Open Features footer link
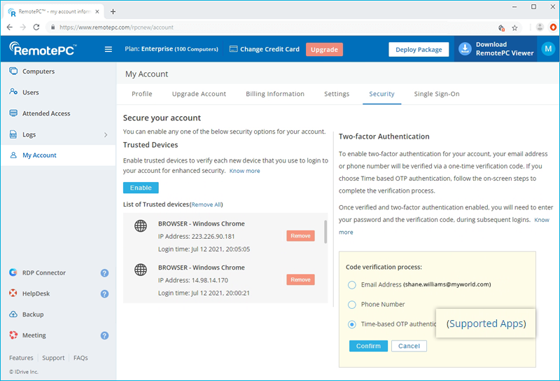Image resolution: width=560 pixels, height=381 pixels. (x=21, y=358)
